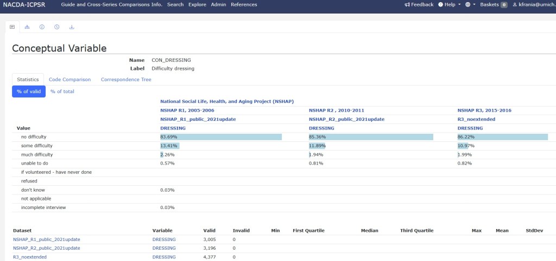
Task: Select the card details icon tab
Action: pyautogui.click(x=12, y=27)
